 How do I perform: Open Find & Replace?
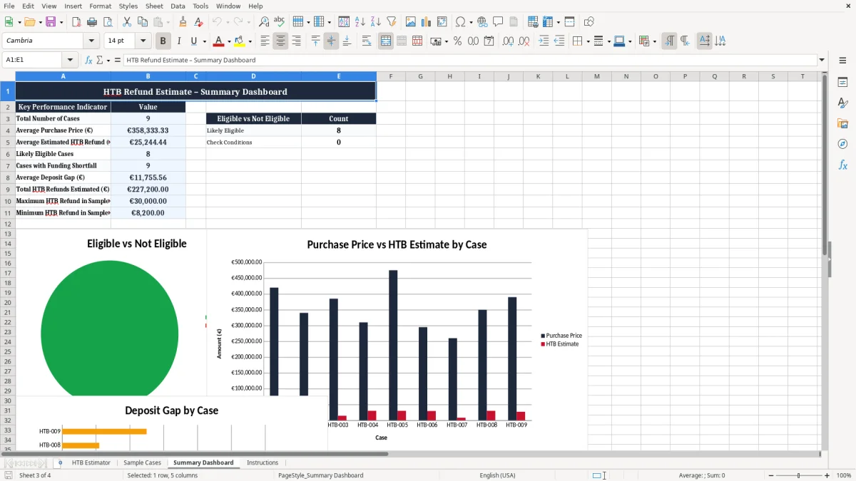tap(264, 22)
